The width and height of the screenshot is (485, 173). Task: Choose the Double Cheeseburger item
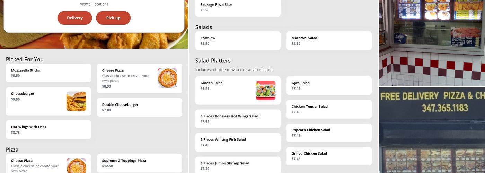click(x=139, y=107)
